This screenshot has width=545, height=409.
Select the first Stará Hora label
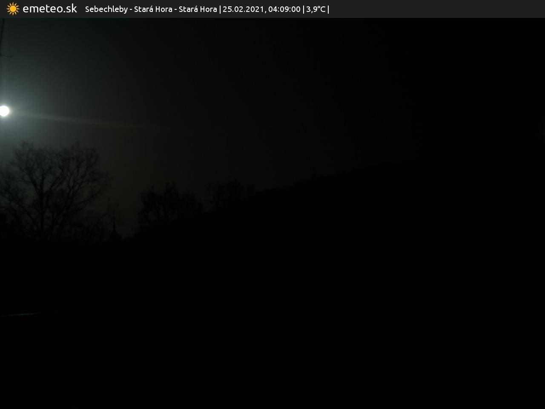click(153, 9)
